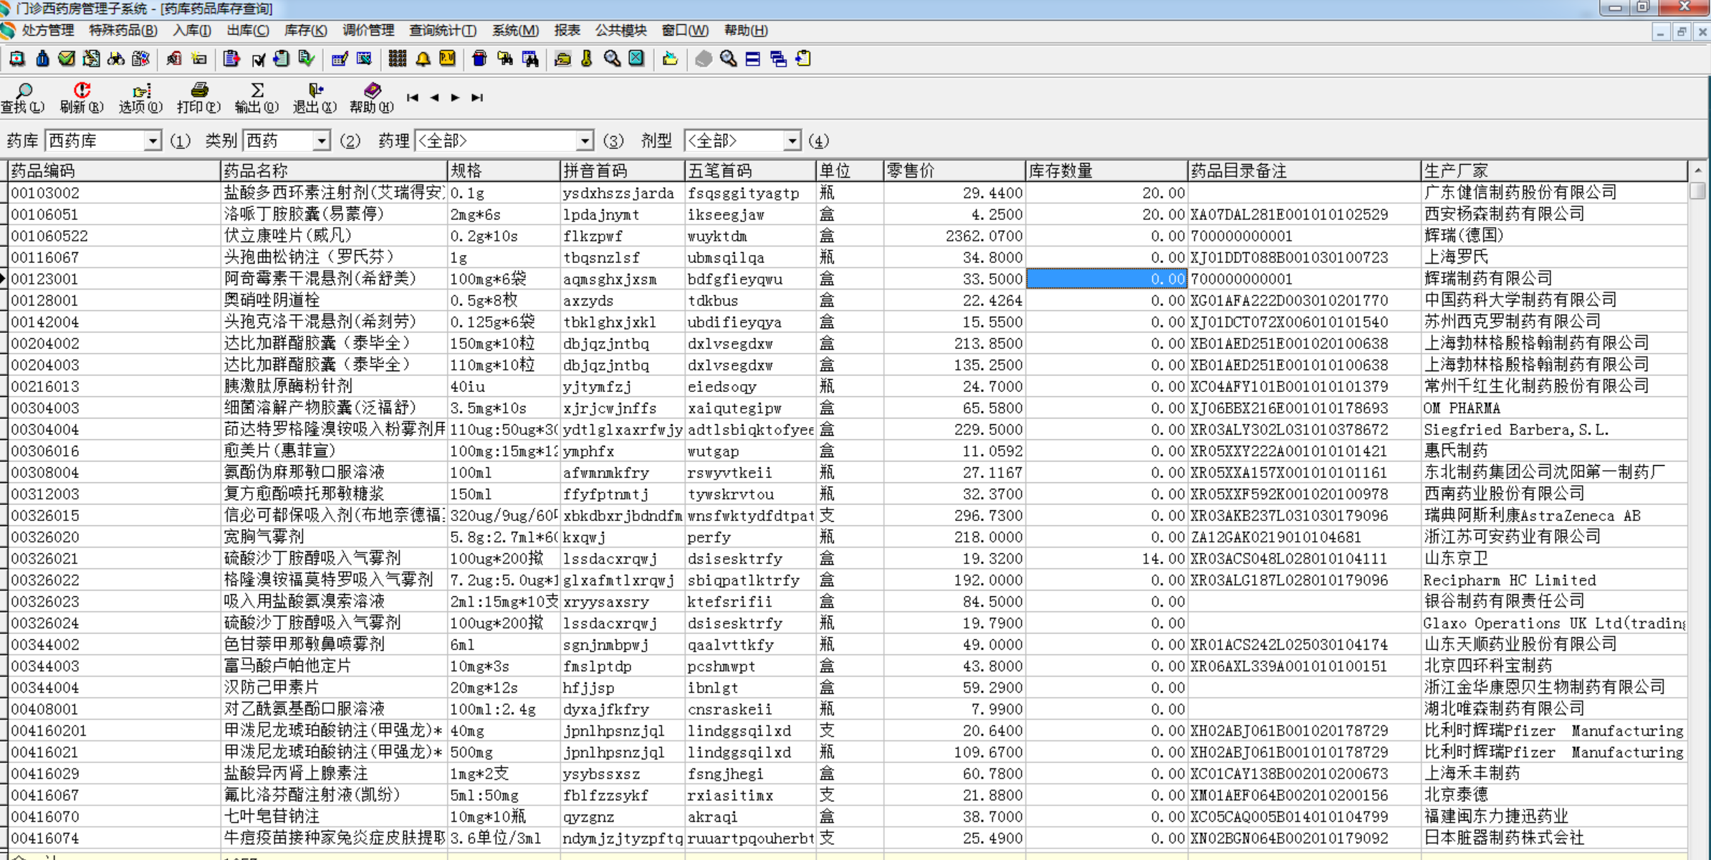Screen dimensions: 1711x860
Task: Jump to last record navigation arrow
Action: click(x=477, y=97)
